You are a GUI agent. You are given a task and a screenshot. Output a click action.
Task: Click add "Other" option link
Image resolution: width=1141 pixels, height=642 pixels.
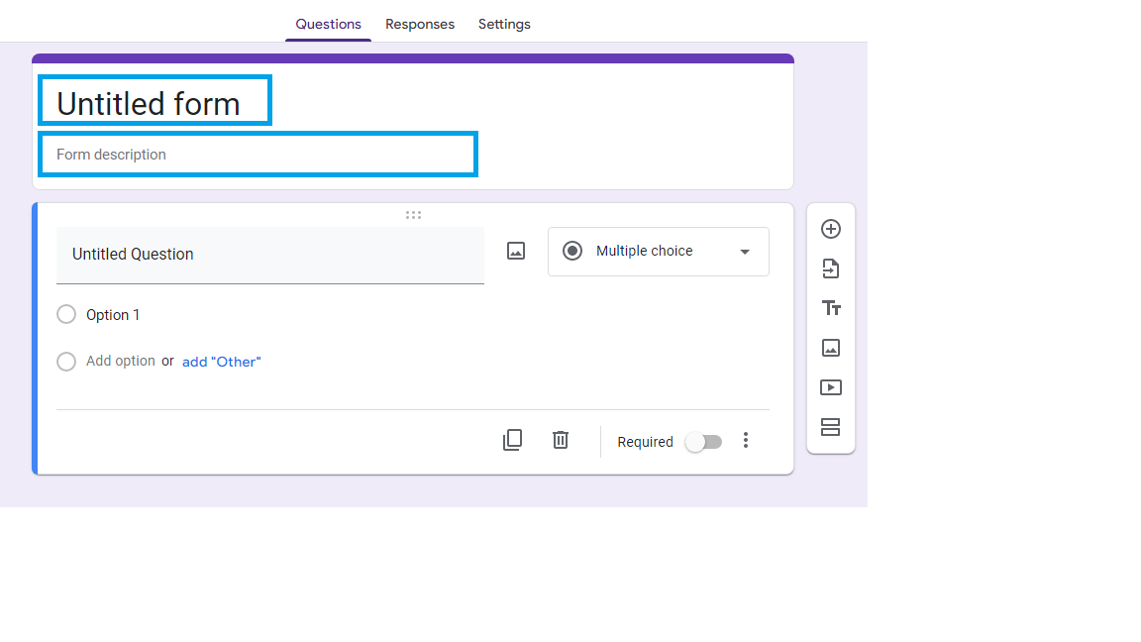[x=221, y=361]
